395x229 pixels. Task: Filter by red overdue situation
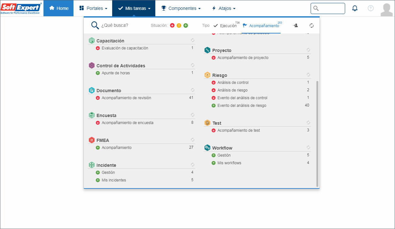172,26
